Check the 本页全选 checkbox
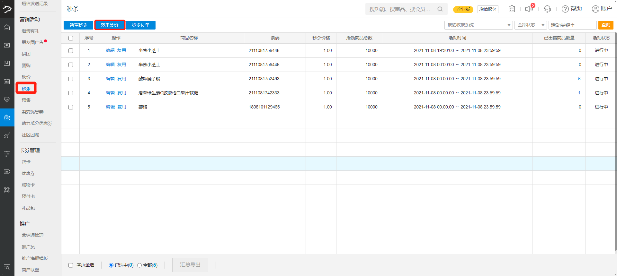The image size is (617, 276). click(71, 265)
